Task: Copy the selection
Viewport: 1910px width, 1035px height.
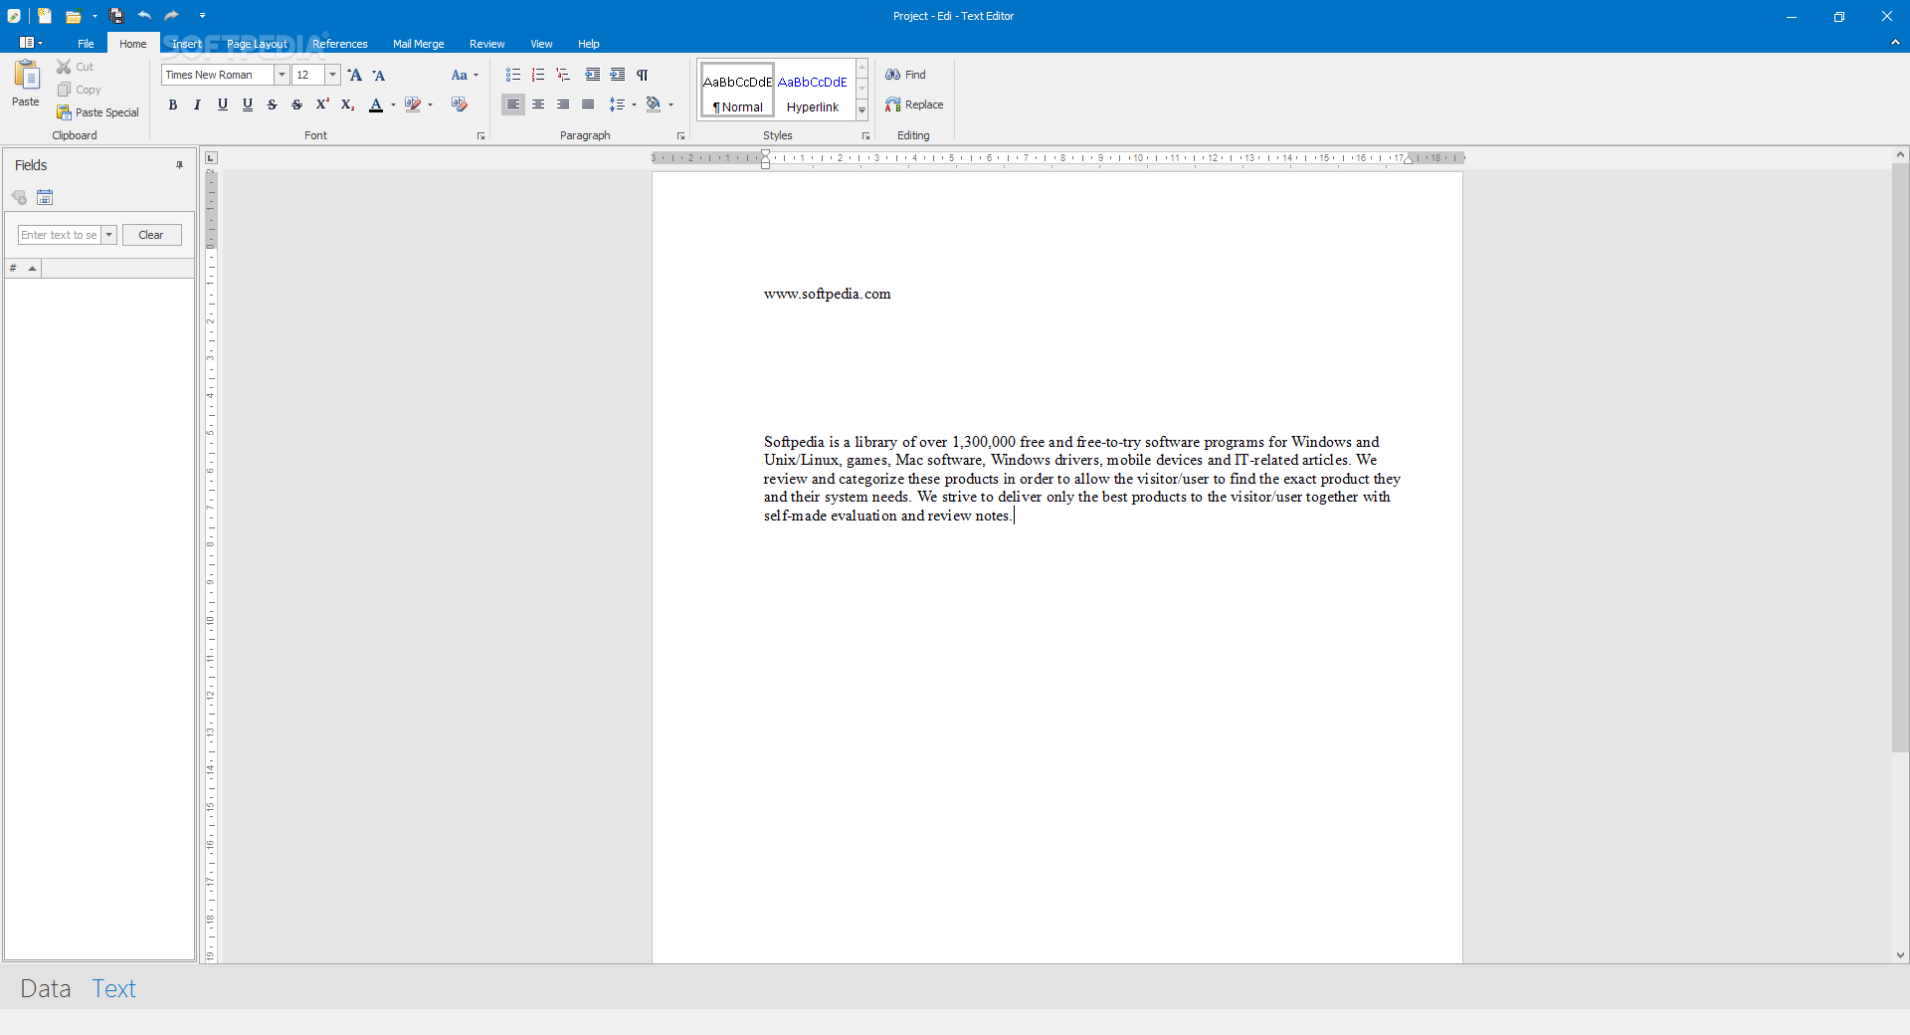Action: (79, 90)
